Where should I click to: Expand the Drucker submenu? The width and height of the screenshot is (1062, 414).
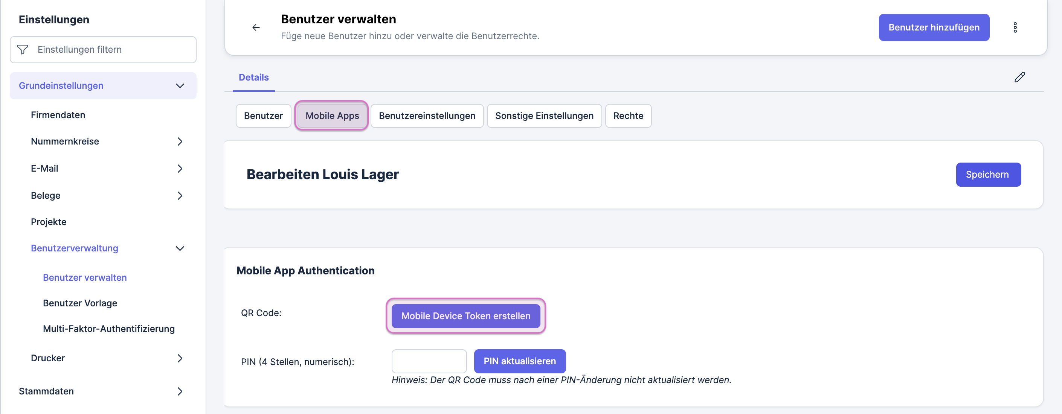pyautogui.click(x=180, y=358)
